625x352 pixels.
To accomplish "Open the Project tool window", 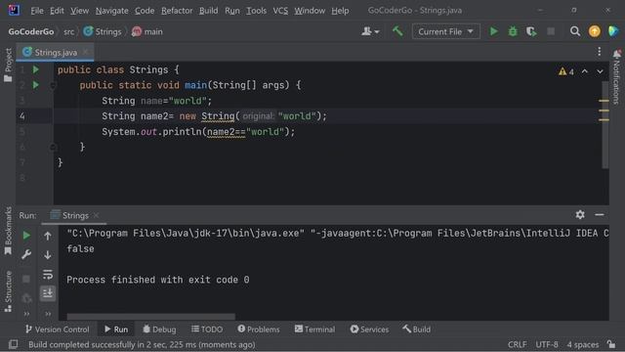I will [8, 66].
